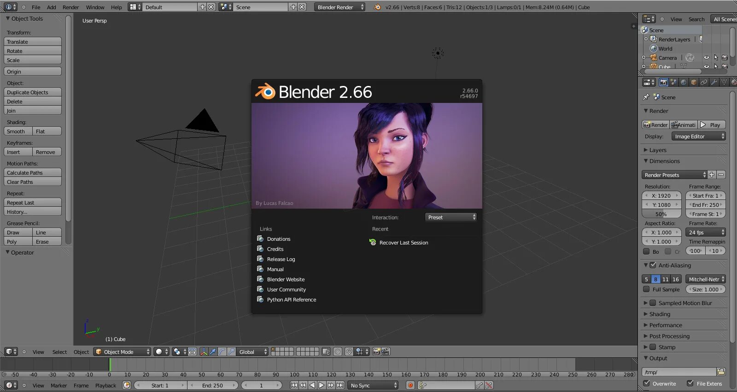Toggle Camera selectability cursor in outliner
737x392 pixels.
pyautogui.click(x=715, y=57)
